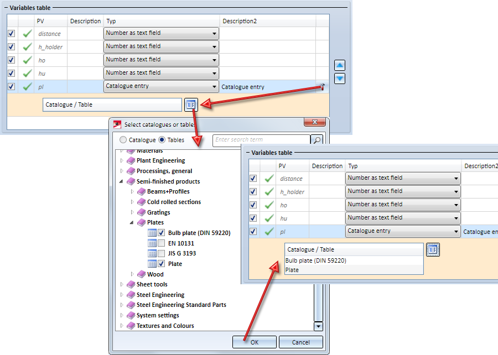
Task: Click the move-up arrow button
Action: click(x=340, y=65)
